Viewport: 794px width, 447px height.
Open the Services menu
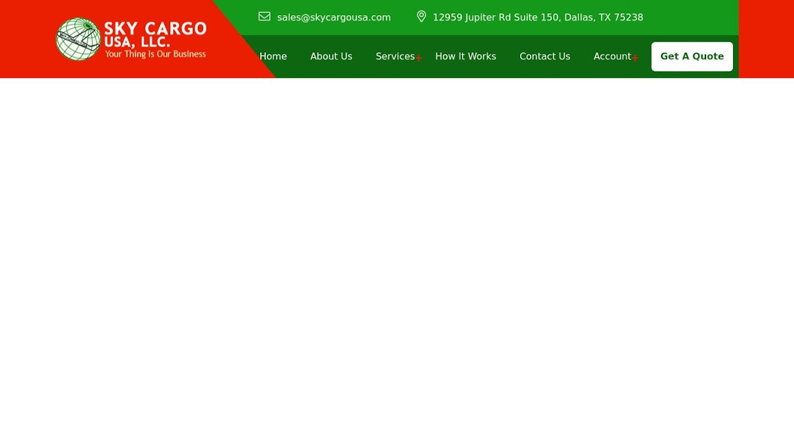[394, 56]
